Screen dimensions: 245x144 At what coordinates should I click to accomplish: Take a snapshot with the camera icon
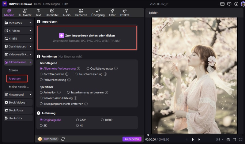click(x=228, y=139)
